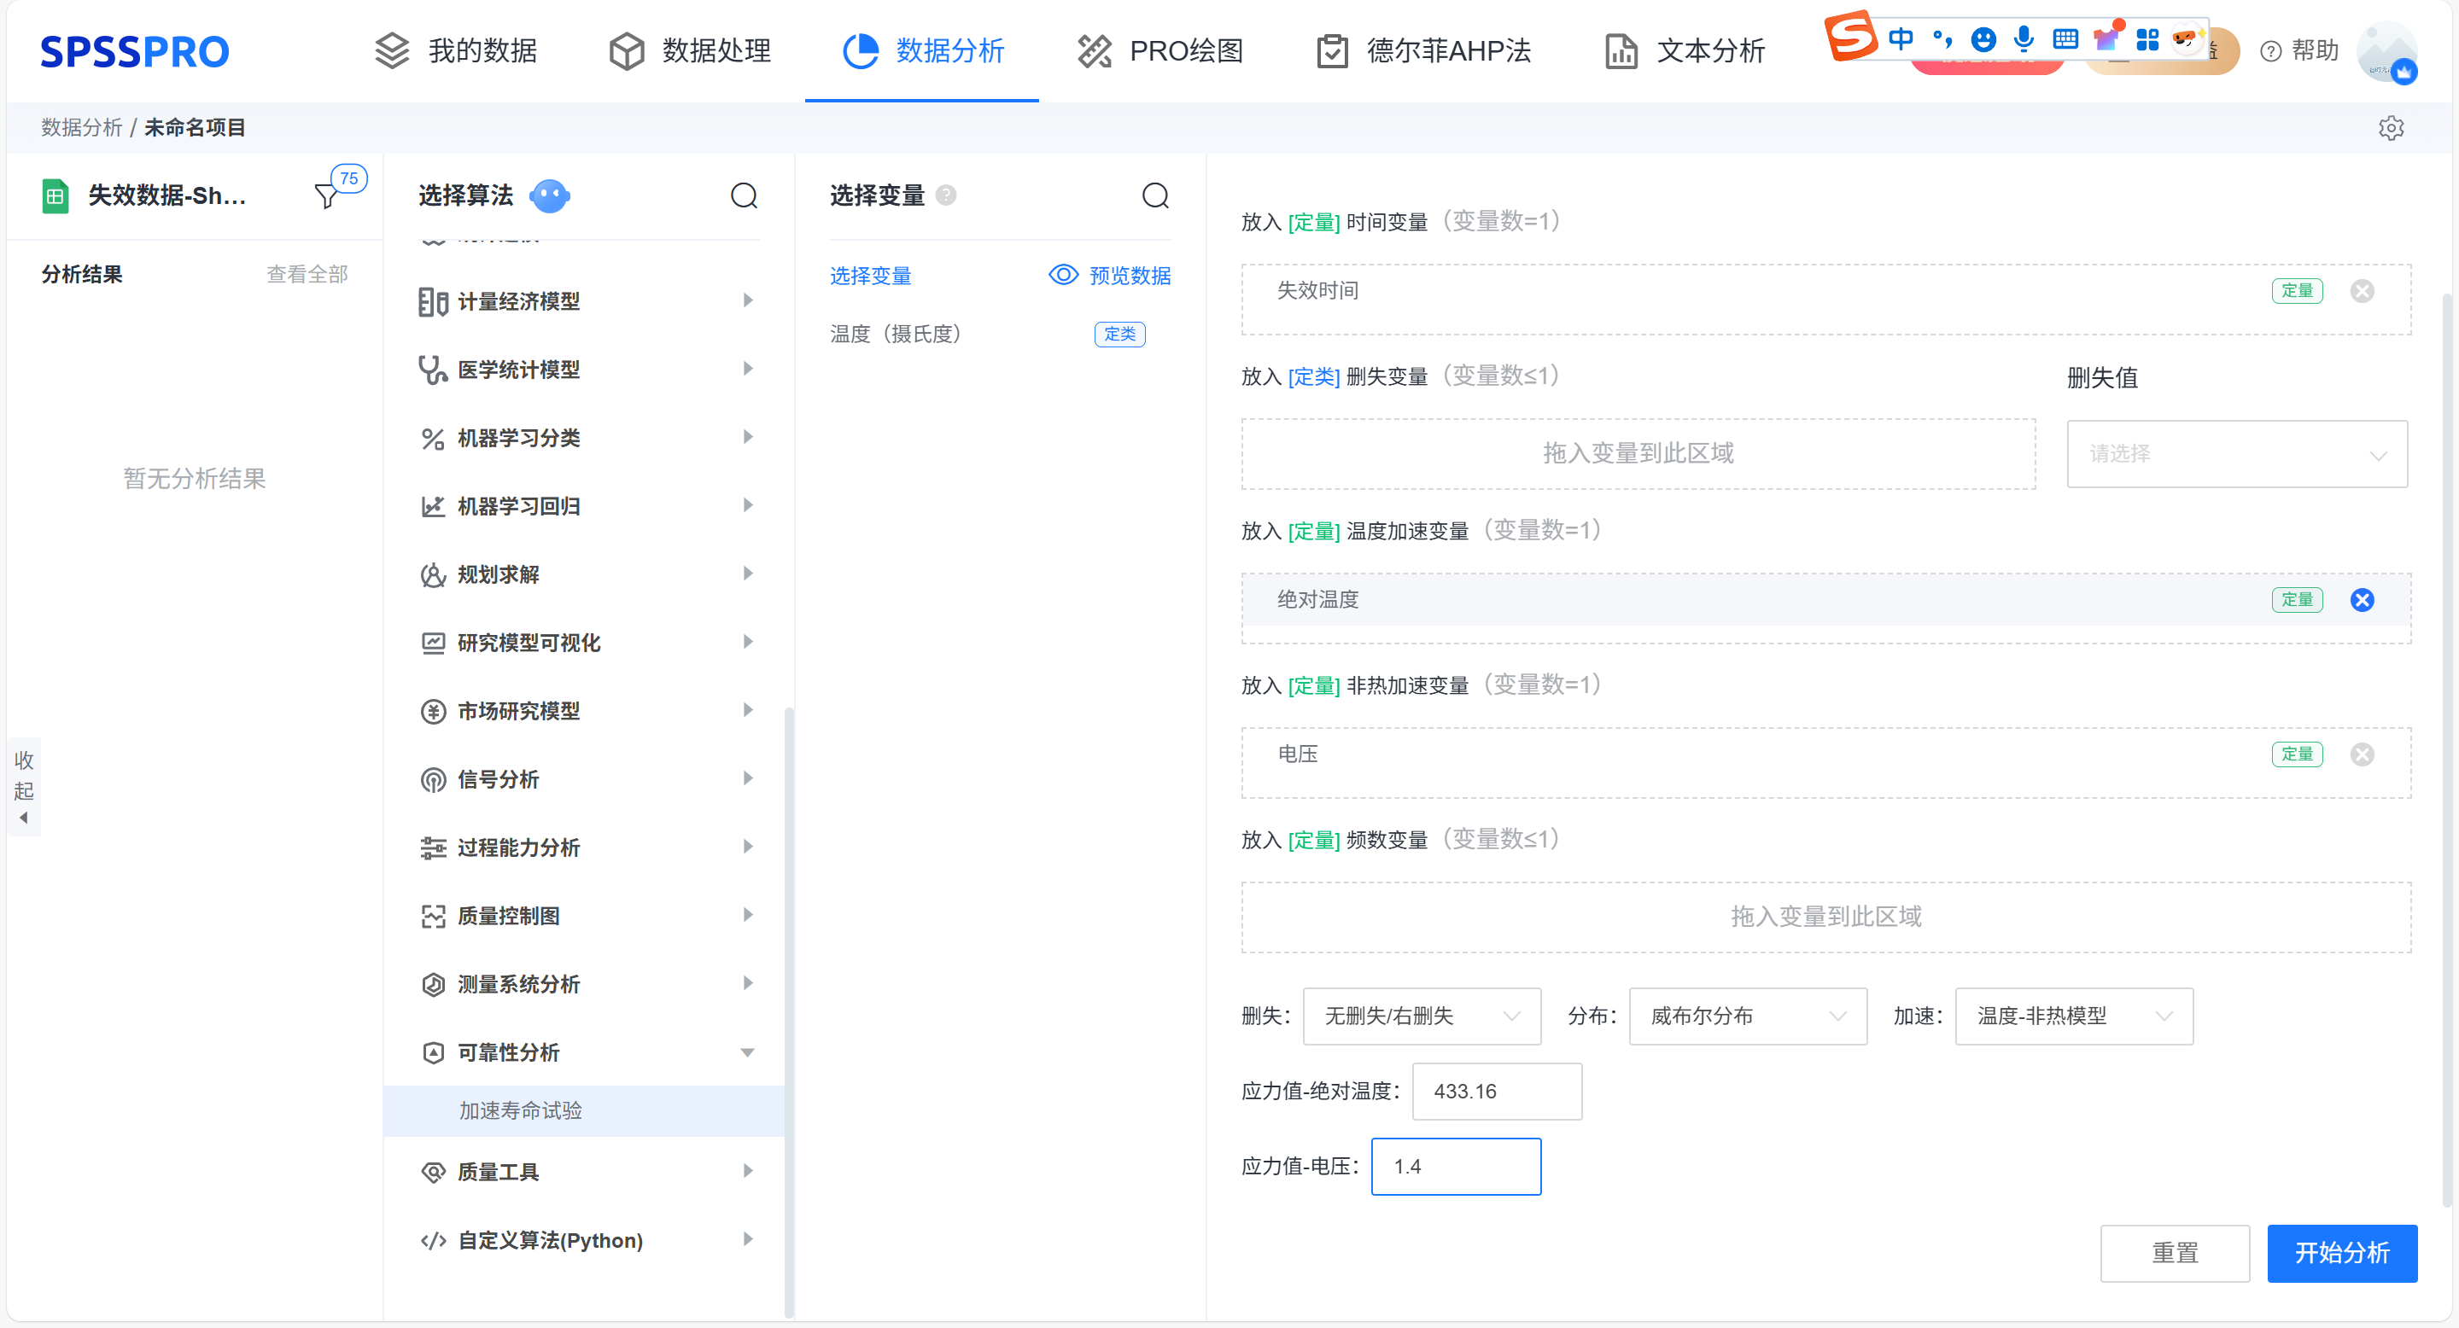Select the 数据分析 tab
The width and height of the screenshot is (2459, 1328).
pos(922,50)
